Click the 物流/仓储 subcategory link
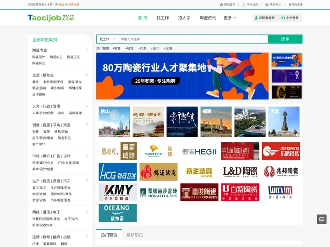The image size is (330, 247). click(x=39, y=194)
